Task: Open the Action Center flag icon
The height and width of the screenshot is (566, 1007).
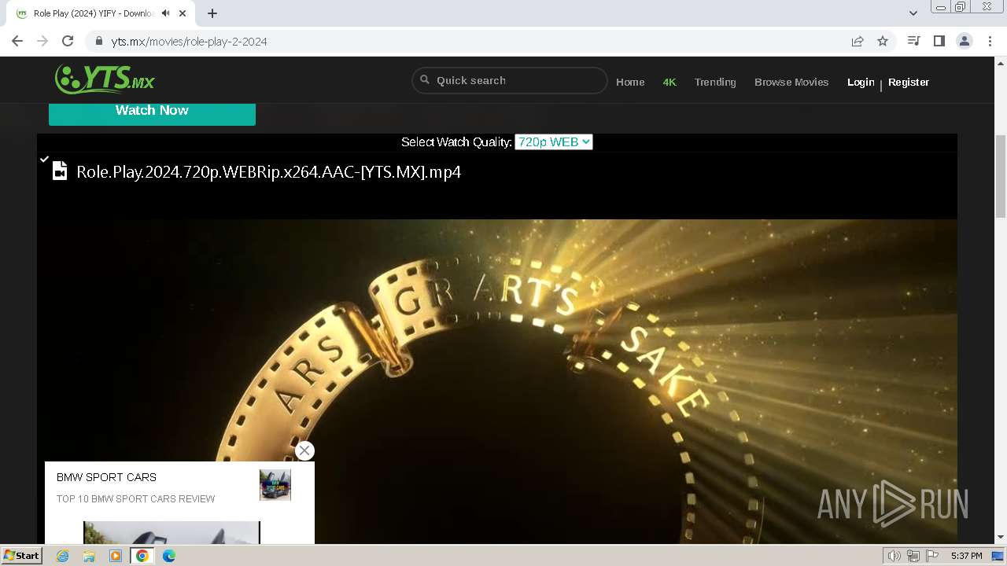Action: [932, 556]
